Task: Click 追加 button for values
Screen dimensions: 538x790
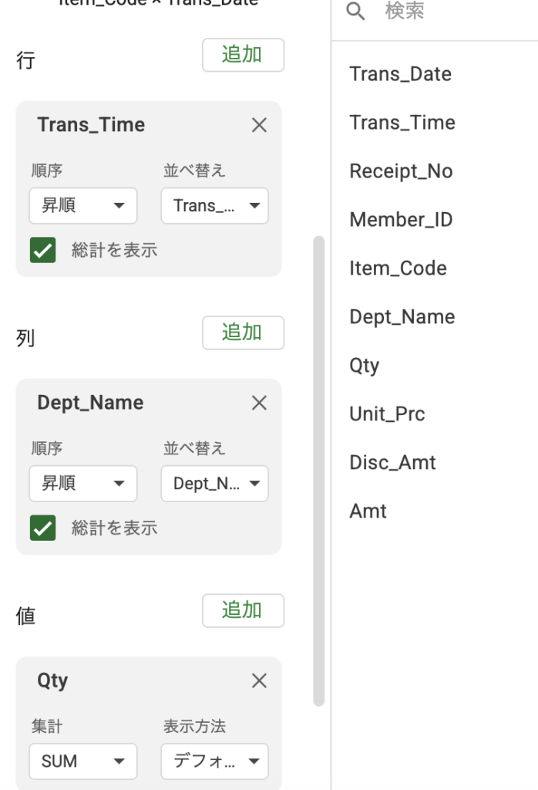Action: point(243,610)
